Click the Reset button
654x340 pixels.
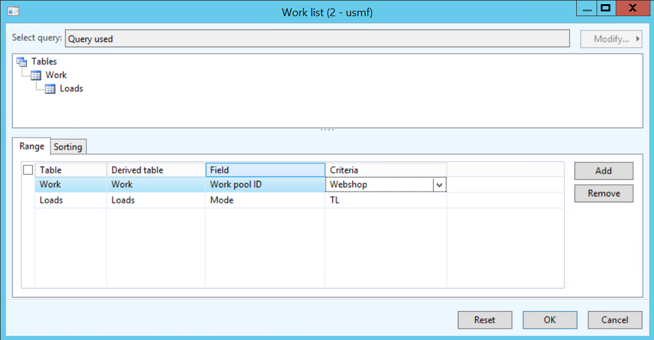tap(485, 320)
